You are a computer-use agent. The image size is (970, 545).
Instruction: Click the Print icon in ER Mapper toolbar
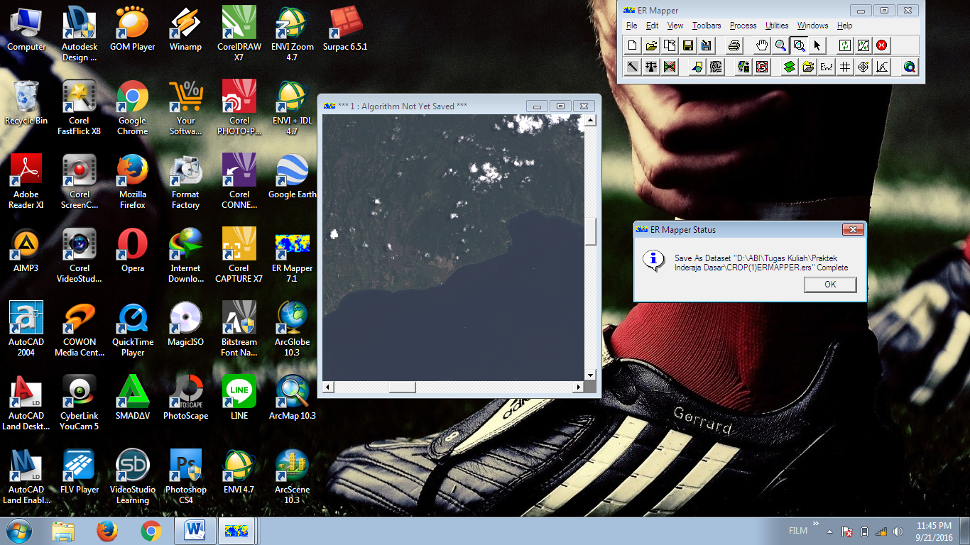point(734,45)
